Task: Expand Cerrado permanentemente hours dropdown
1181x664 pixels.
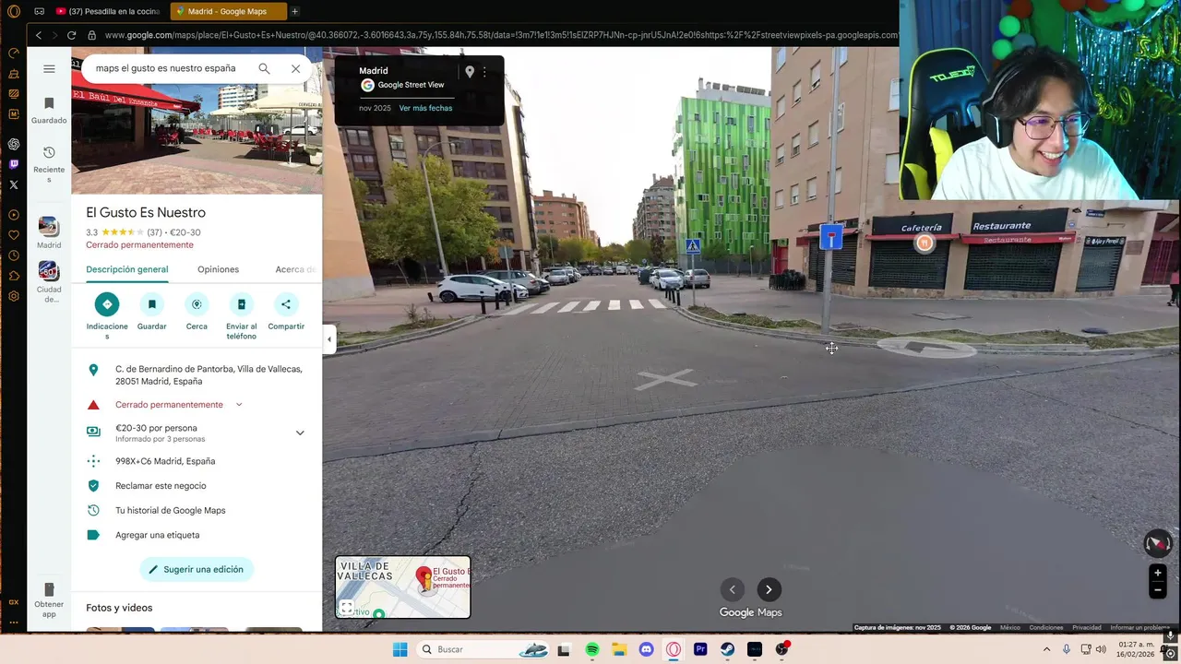Action: [x=239, y=405]
